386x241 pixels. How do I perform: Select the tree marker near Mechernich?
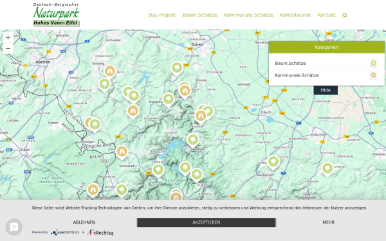point(273,163)
